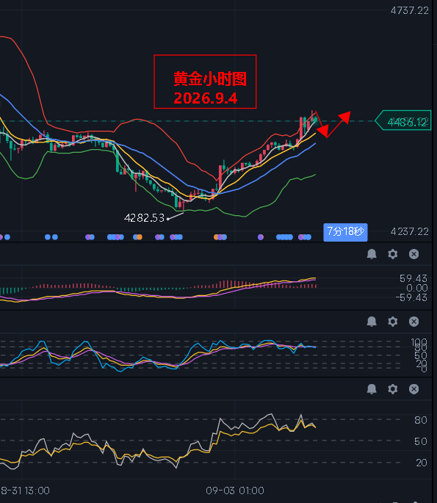The height and width of the screenshot is (503, 437).
Task: Click the 0.00 MACD zero level label
Action: pyautogui.click(x=416, y=288)
